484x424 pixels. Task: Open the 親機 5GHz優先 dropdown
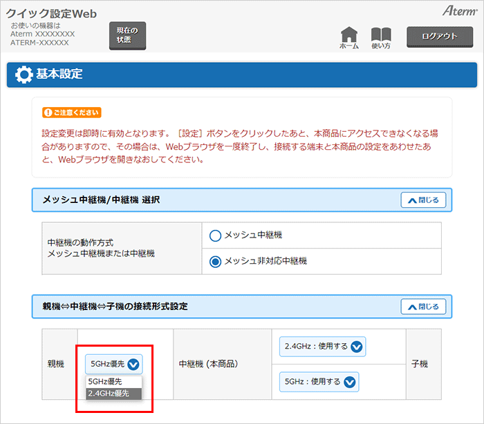pos(114,363)
